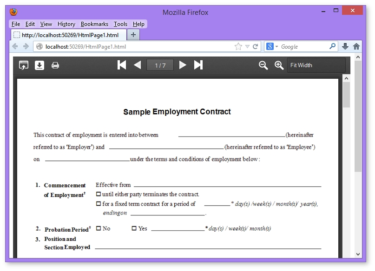Click the document viewer scrollbar thumb
Image resolution: width=375 pixels, height=271 pixels.
[x=346, y=95]
